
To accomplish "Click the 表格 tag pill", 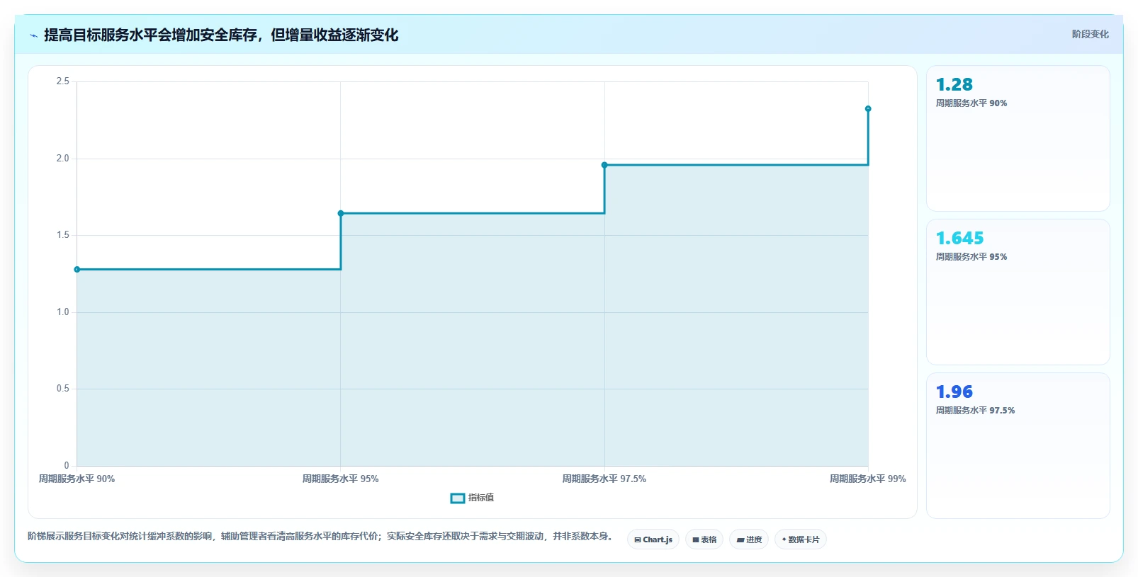I will (704, 539).
